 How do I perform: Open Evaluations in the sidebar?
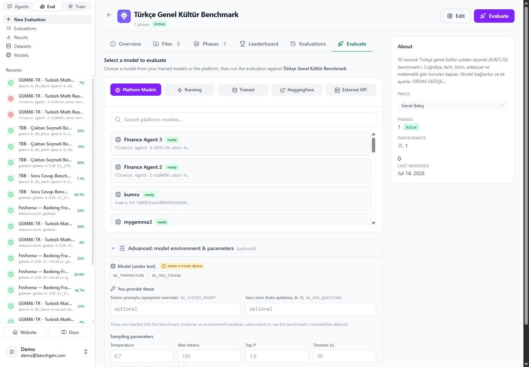point(47,28)
